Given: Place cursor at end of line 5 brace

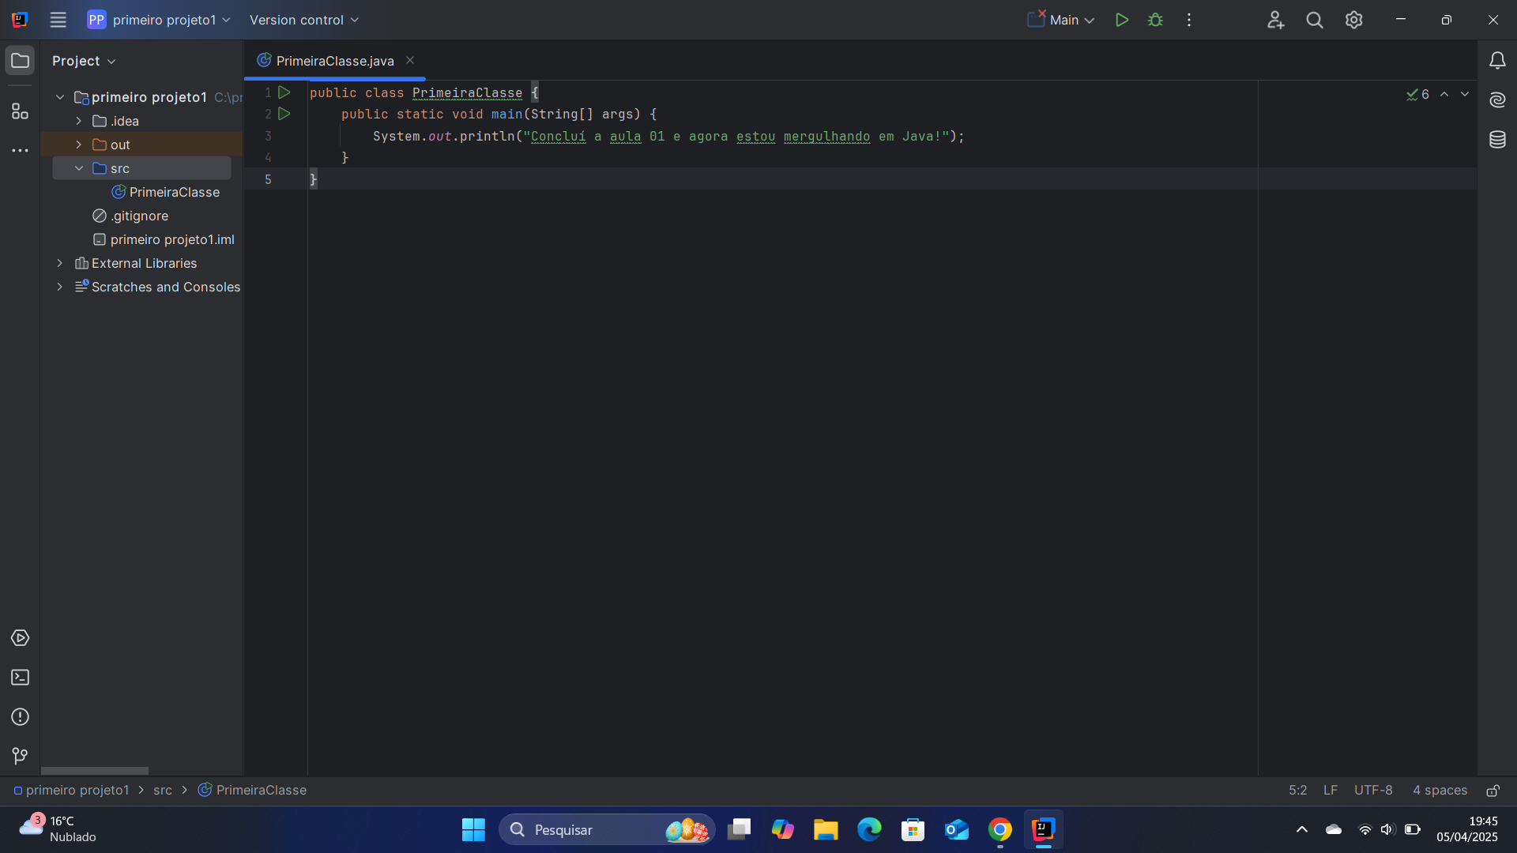Looking at the screenshot, I should 318,179.
